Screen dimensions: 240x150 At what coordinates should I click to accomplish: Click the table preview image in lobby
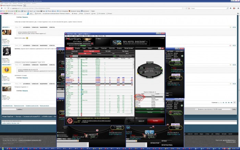[150, 70]
